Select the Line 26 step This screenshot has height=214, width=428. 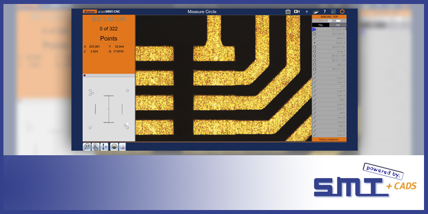coord(329,131)
